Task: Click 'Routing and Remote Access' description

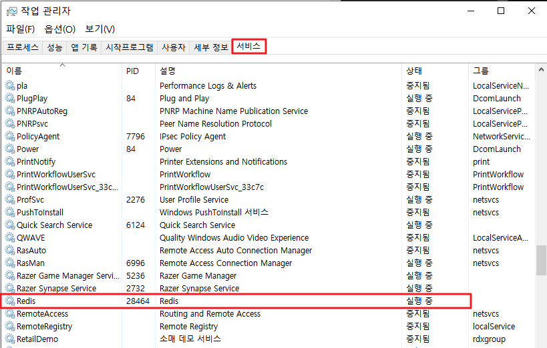Action: point(210,314)
